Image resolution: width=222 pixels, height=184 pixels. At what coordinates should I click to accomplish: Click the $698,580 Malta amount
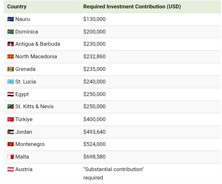(94, 157)
